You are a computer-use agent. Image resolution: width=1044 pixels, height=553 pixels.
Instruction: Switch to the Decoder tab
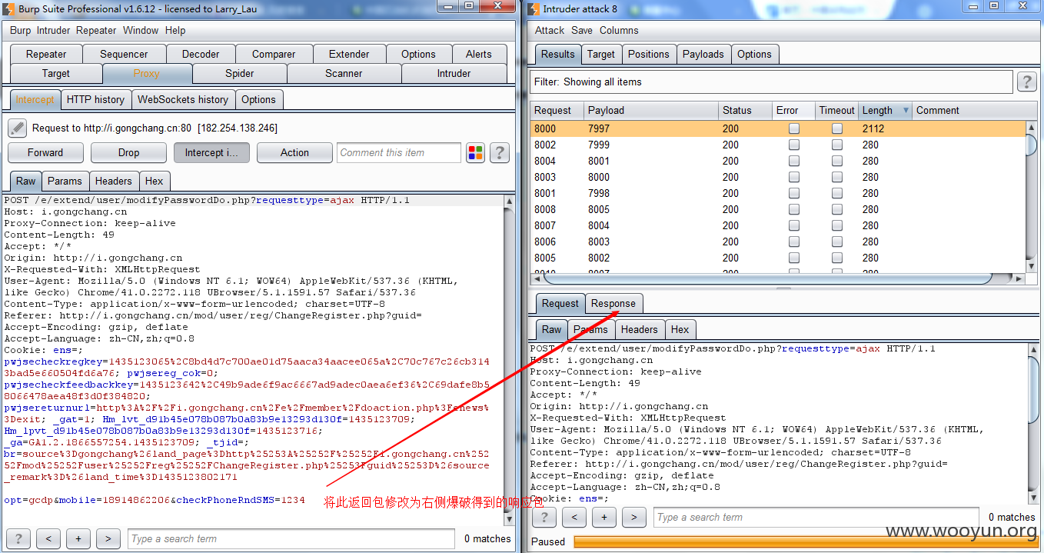click(x=201, y=54)
